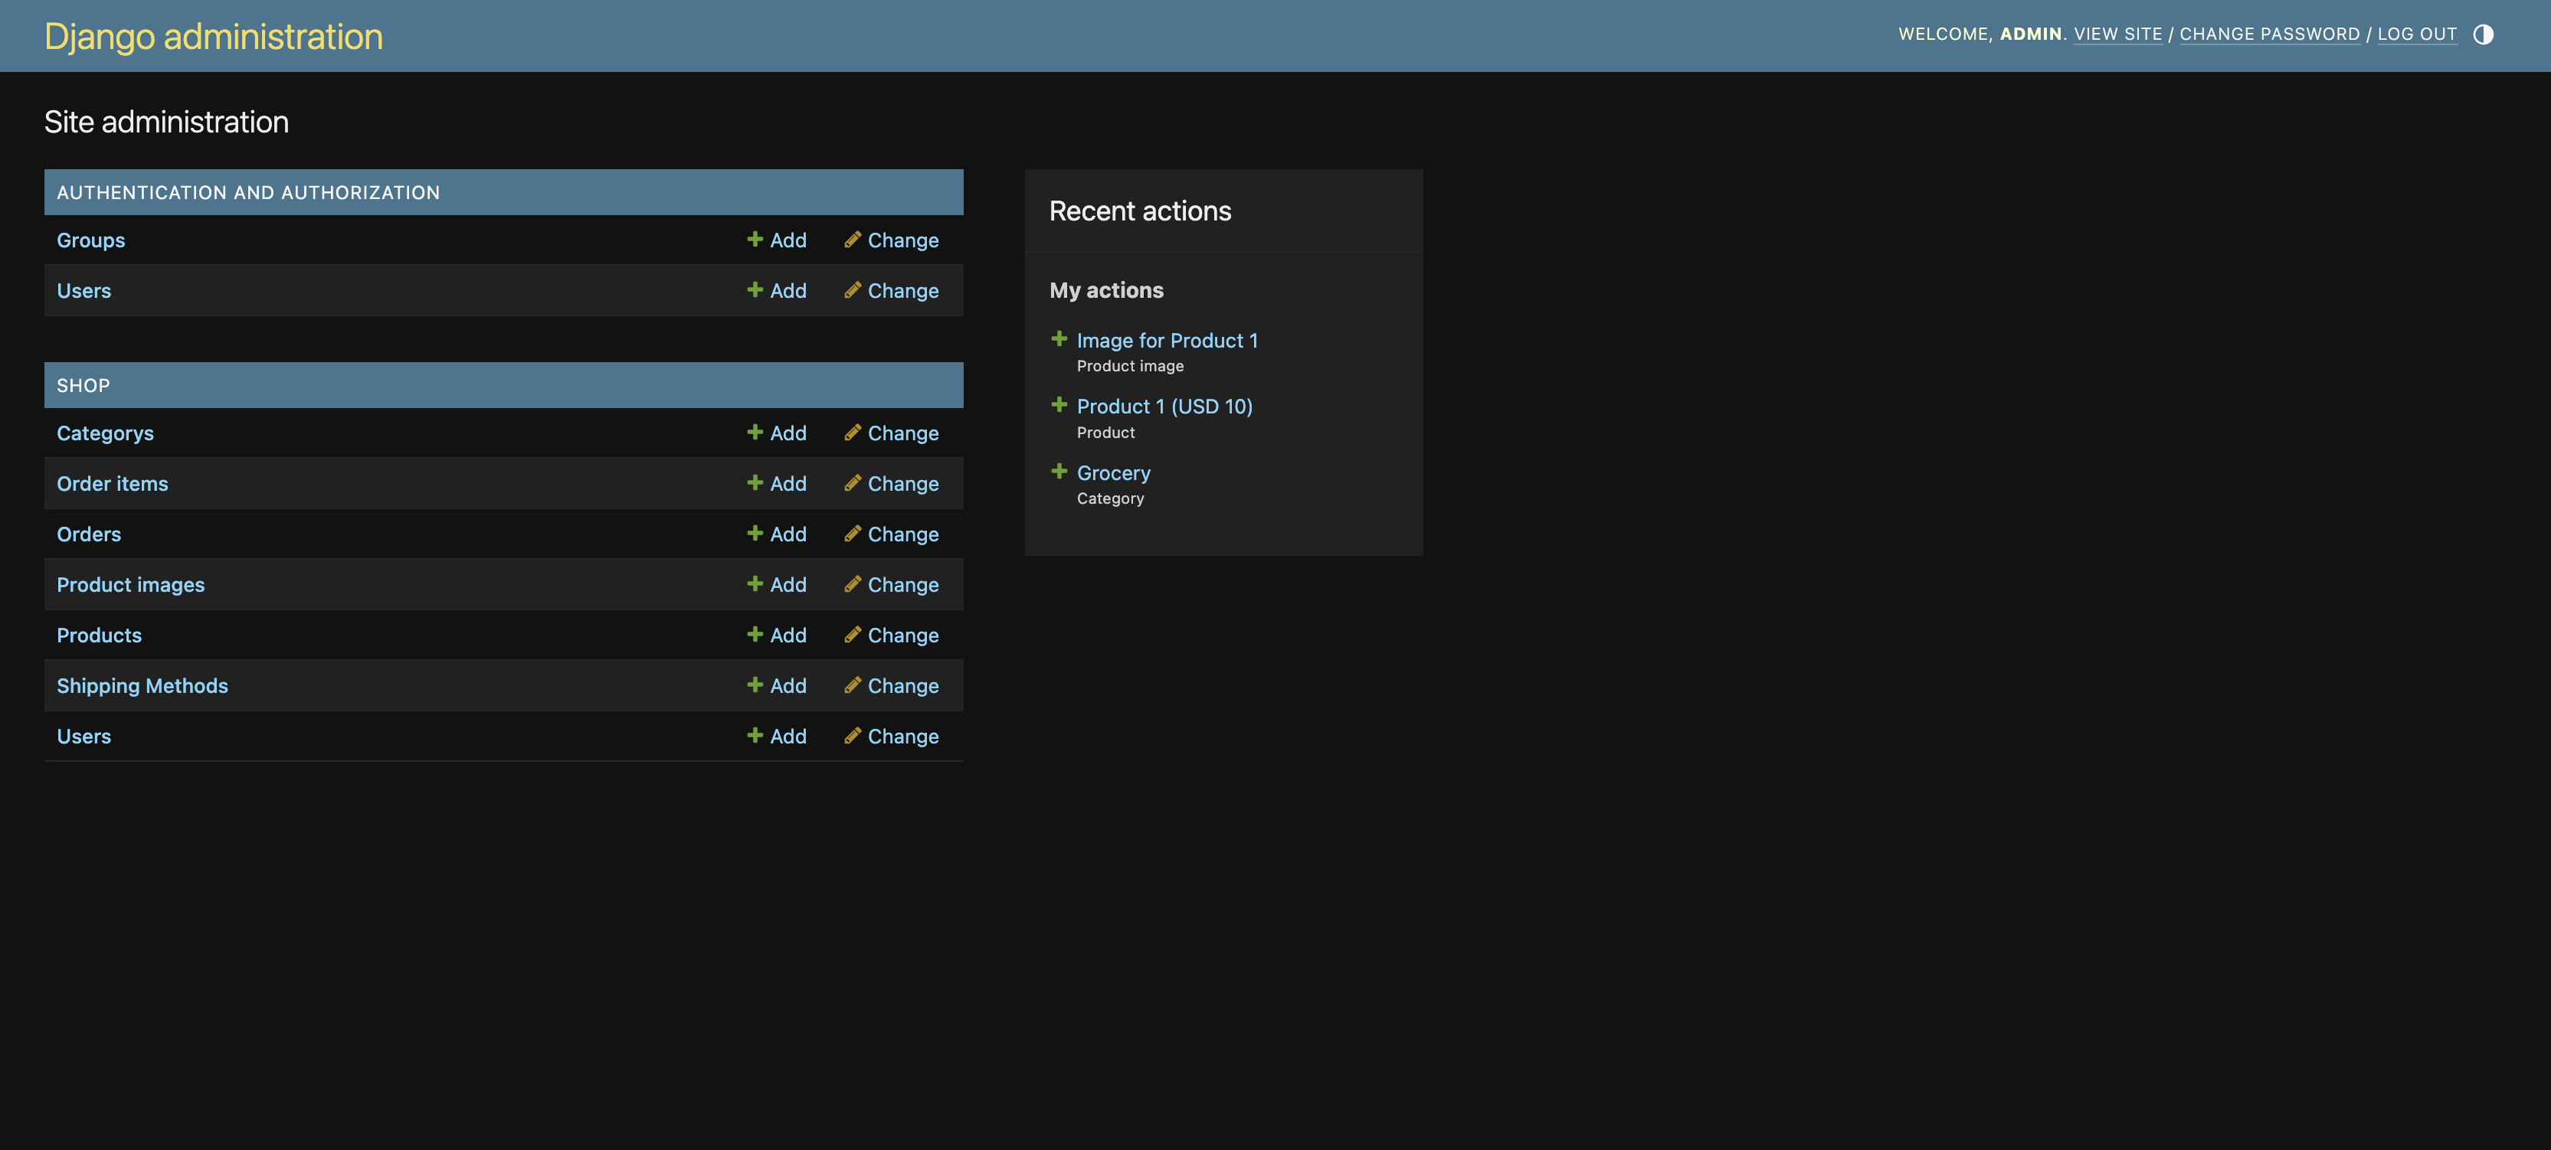
Task: Click the pencil icon for Products
Action: pos(852,635)
